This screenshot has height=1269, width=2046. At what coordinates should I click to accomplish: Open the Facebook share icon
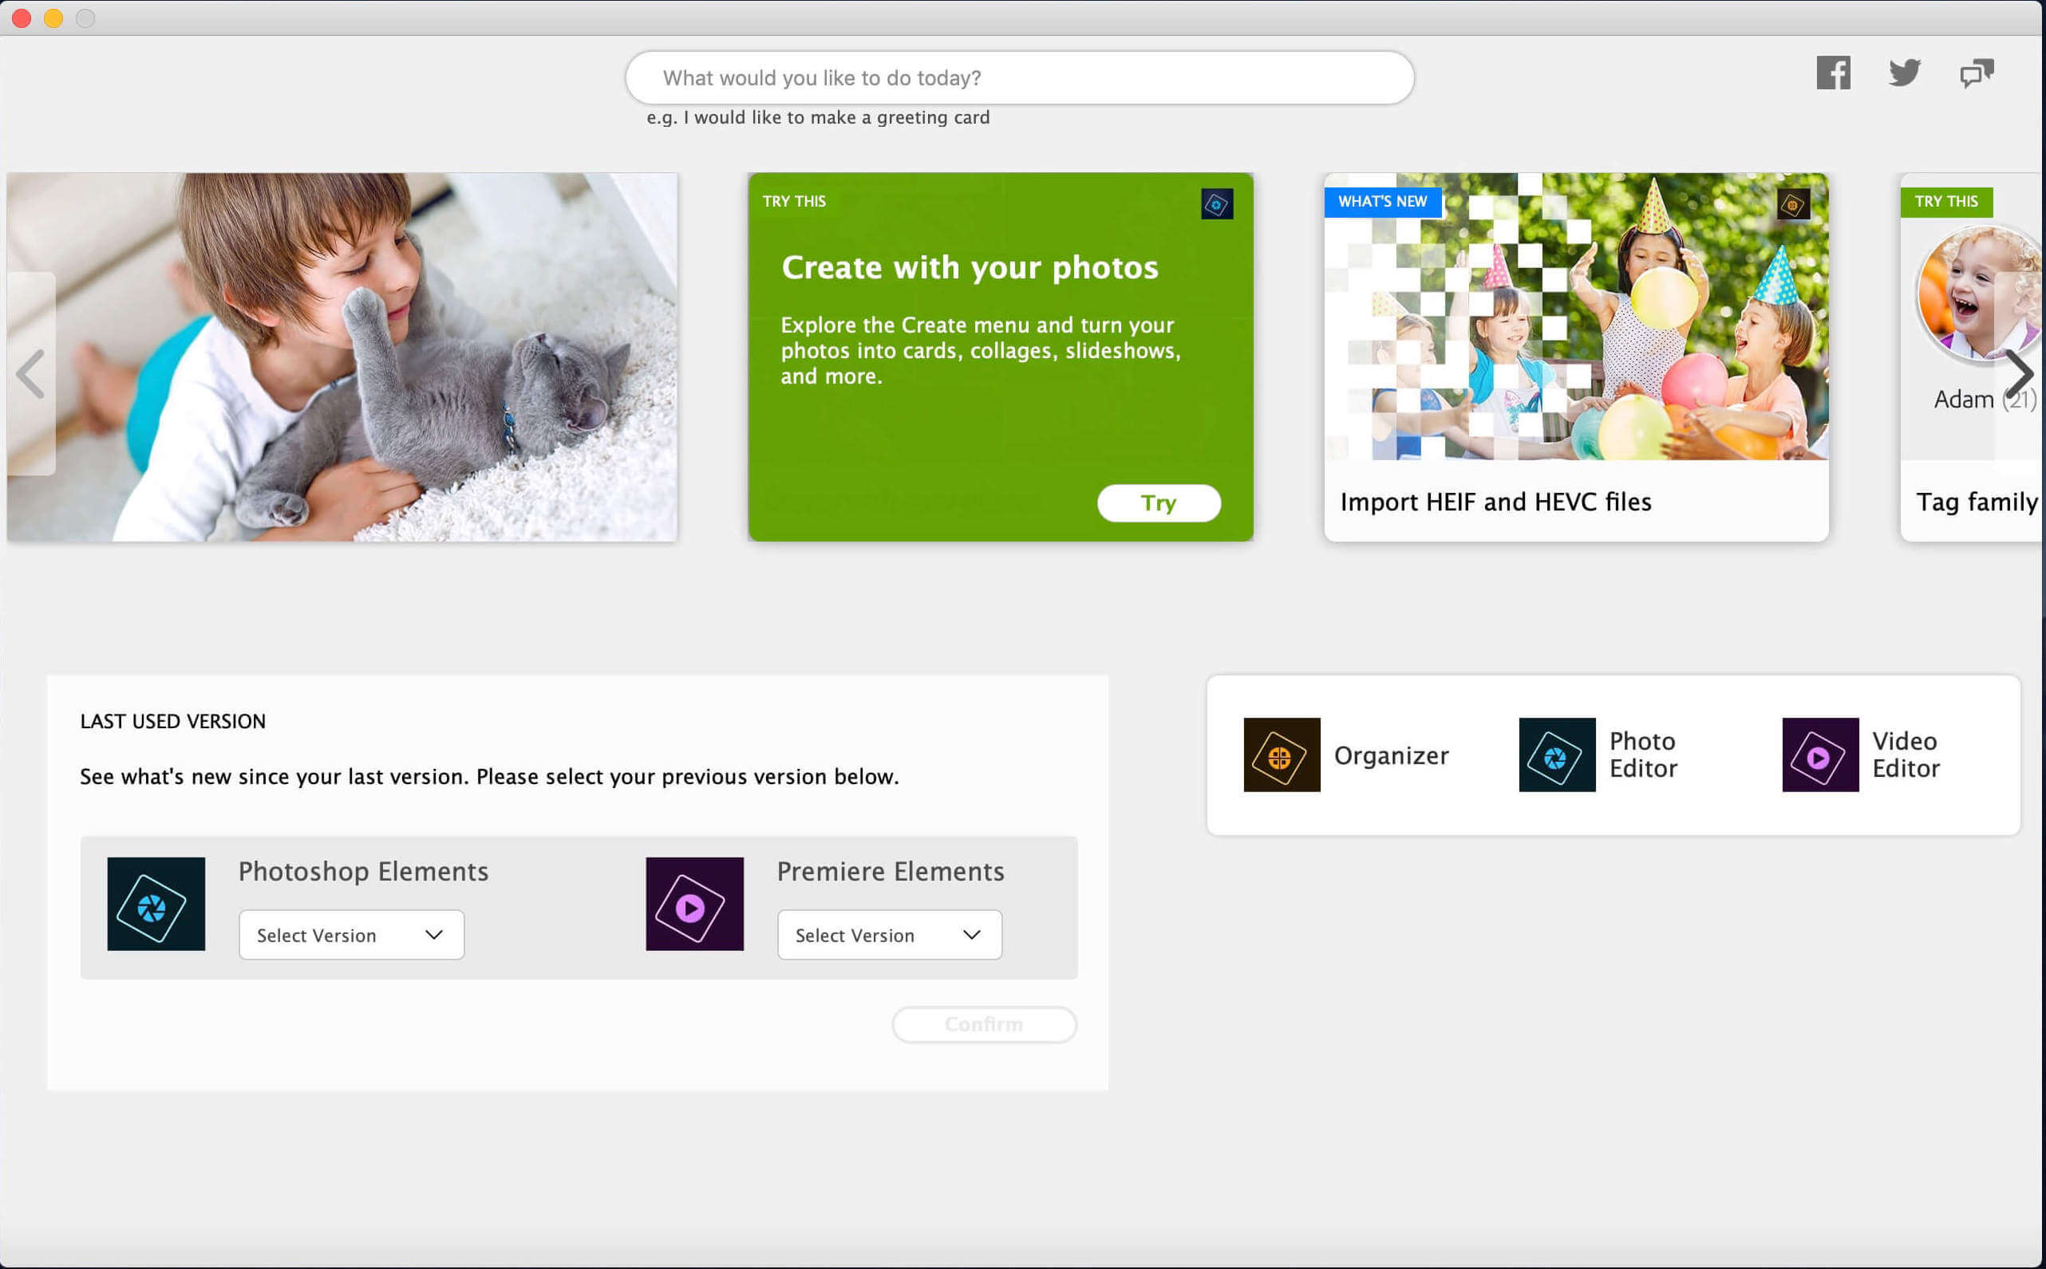pyautogui.click(x=1833, y=73)
